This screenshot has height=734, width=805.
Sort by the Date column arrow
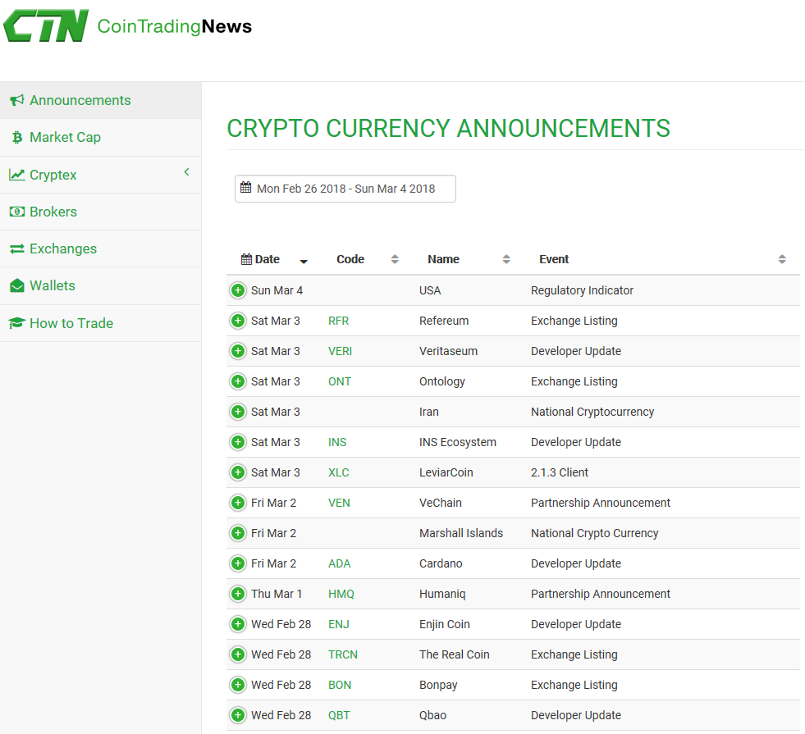[304, 261]
